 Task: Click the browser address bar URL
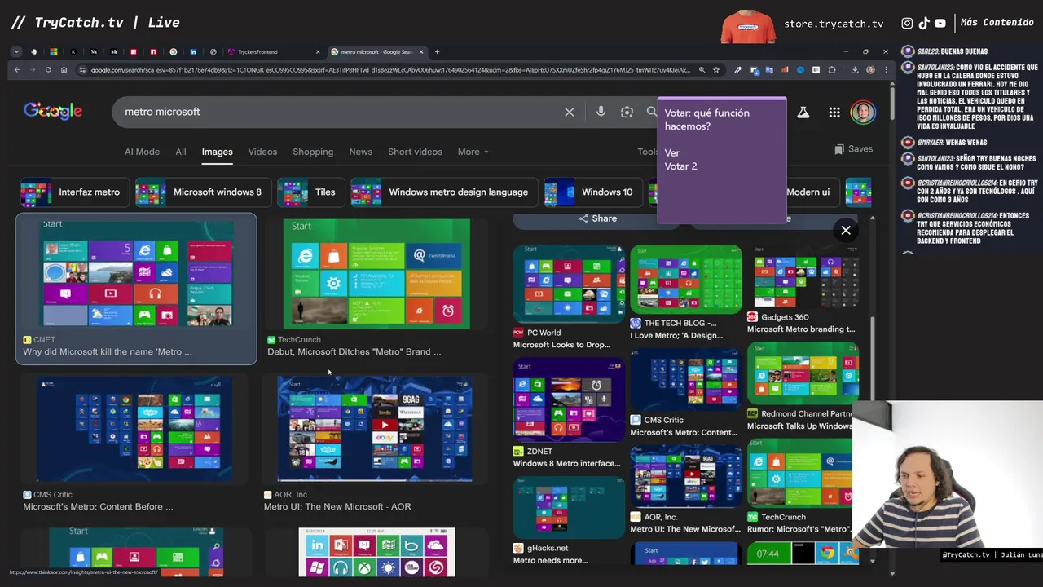click(x=389, y=70)
